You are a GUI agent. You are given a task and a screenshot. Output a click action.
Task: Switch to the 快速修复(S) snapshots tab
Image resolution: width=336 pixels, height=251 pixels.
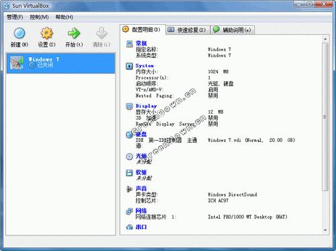(188, 30)
